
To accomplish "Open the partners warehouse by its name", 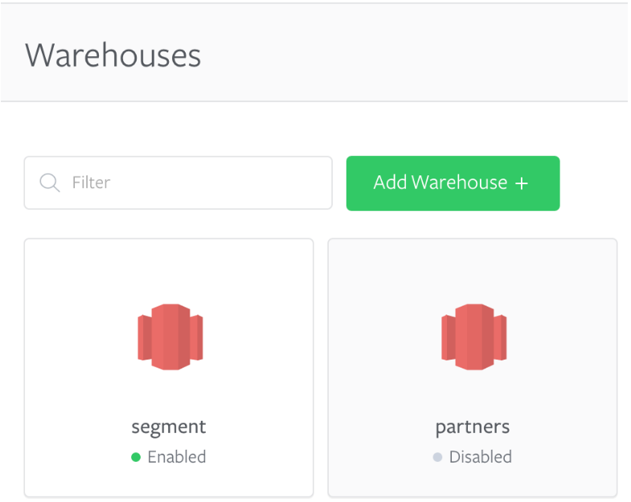I will coord(473,427).
